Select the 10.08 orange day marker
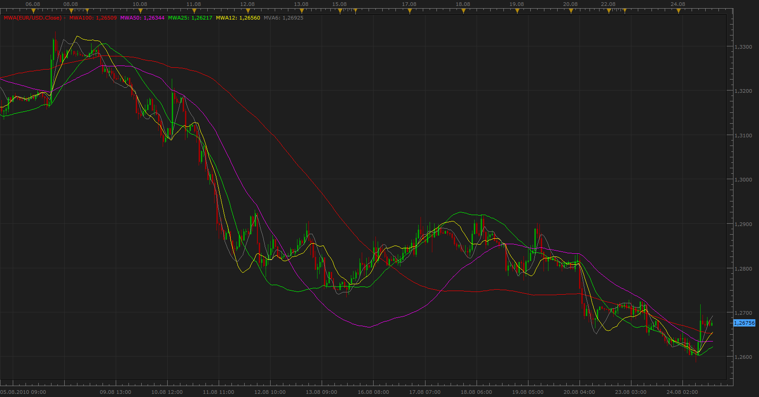Viewport: 759px width, 397px height. [x=140, y=11]
